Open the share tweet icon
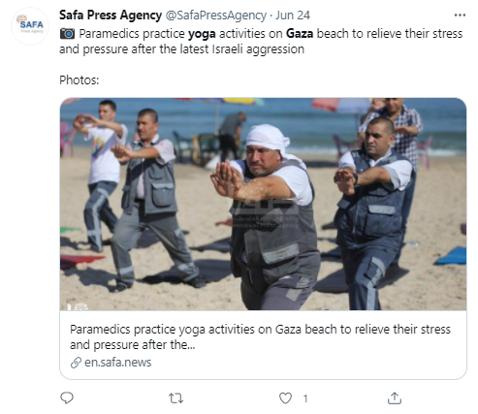Viewport: 478px width, 414px height. 395,398
